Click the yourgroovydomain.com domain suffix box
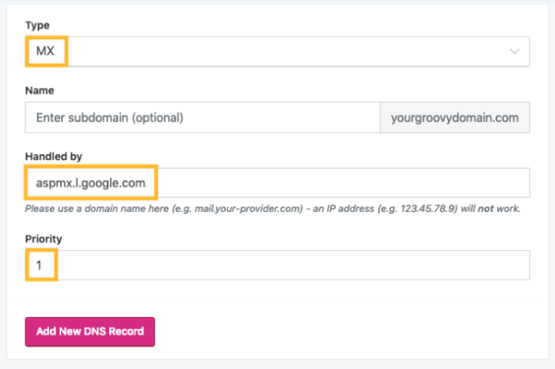The width and height of the screenshot is (555, 369). 455,117
